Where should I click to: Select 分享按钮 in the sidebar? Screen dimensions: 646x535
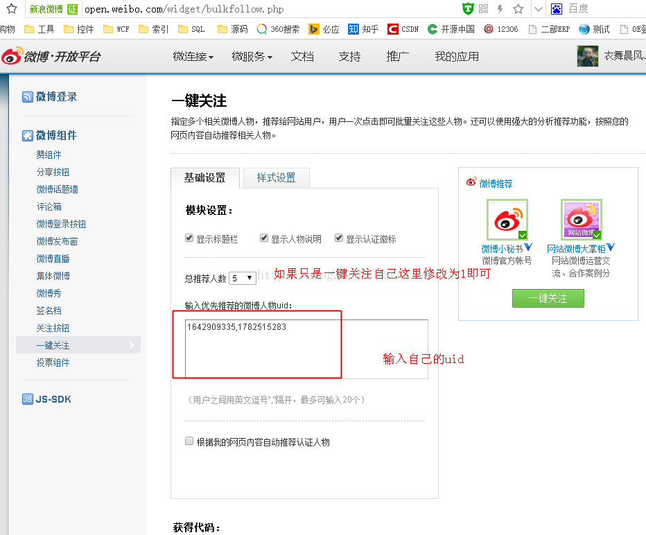(x=53, y=172)
